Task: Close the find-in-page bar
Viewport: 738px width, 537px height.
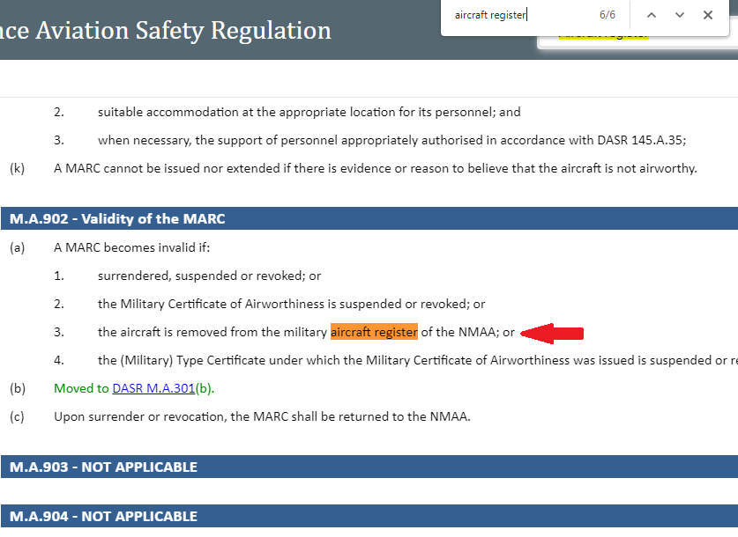Action: pyautogui.click(x=708, y=15)
